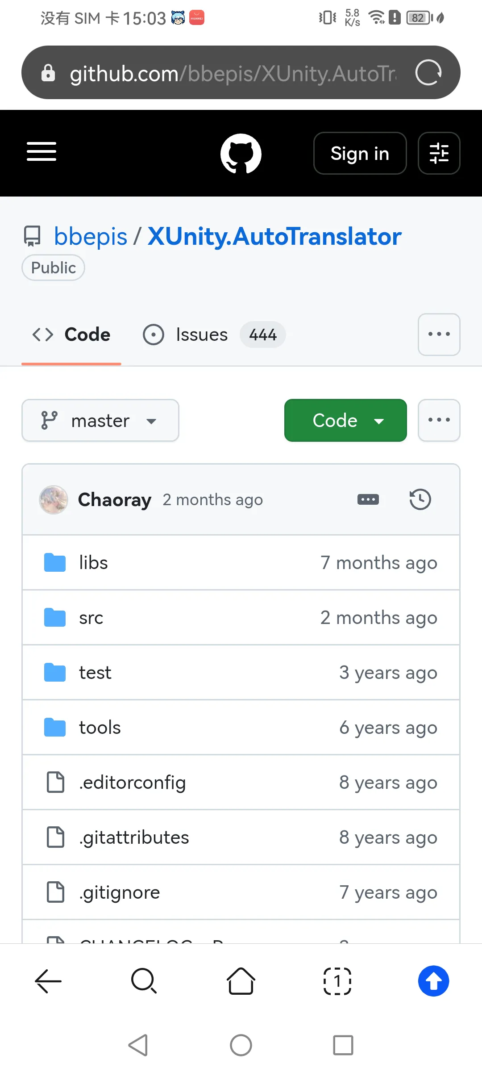482x1072 pixels.
Task: Open the .gitignore file
Action: [x=119, y=892]
